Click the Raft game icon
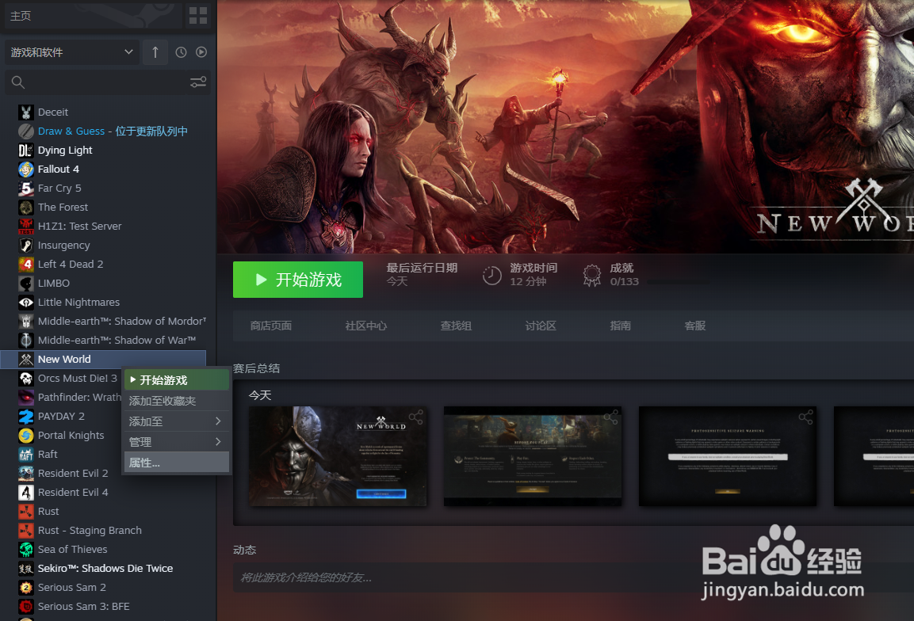The height and width of the screenshot is (621, 914). click(x=25, y=455)
